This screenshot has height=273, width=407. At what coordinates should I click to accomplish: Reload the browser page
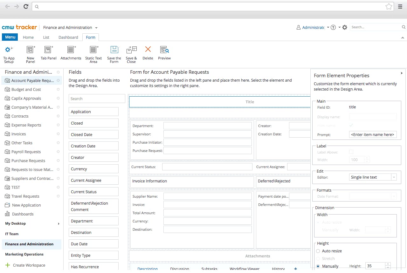(26, 6)
